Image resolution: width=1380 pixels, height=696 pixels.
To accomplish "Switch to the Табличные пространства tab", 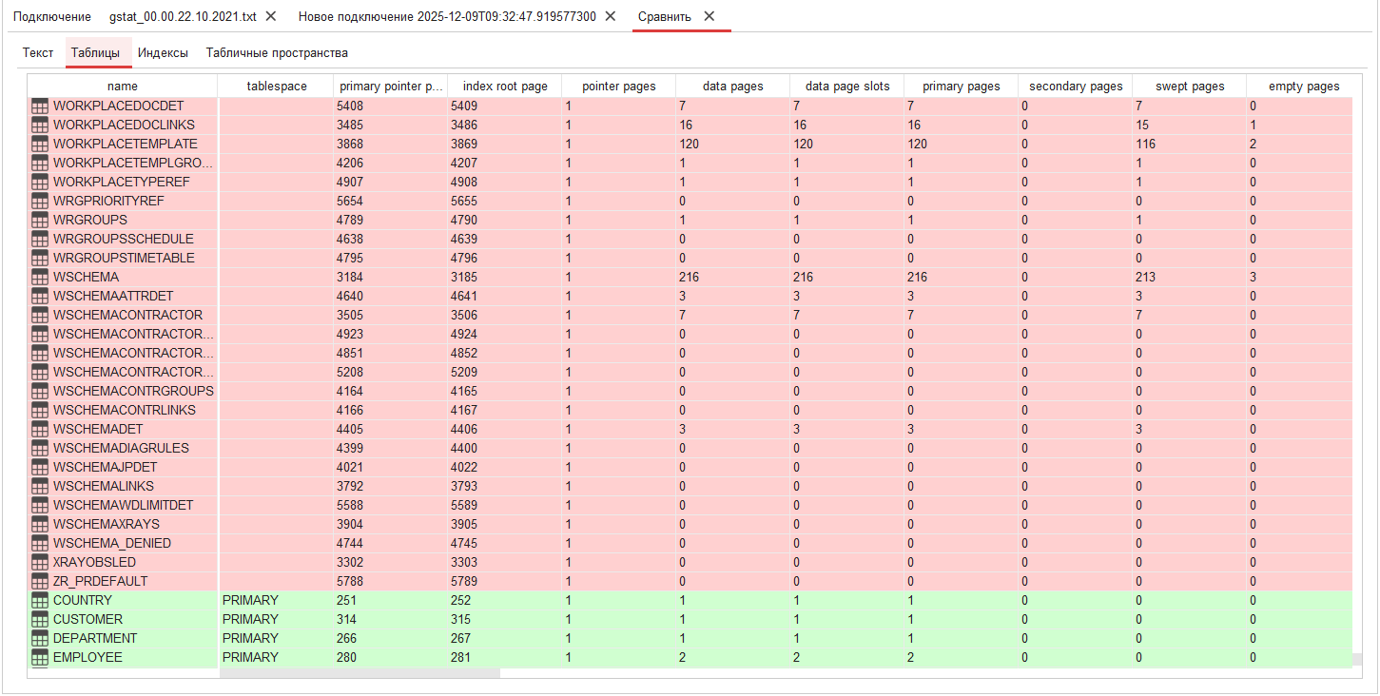I will point(278,52).
